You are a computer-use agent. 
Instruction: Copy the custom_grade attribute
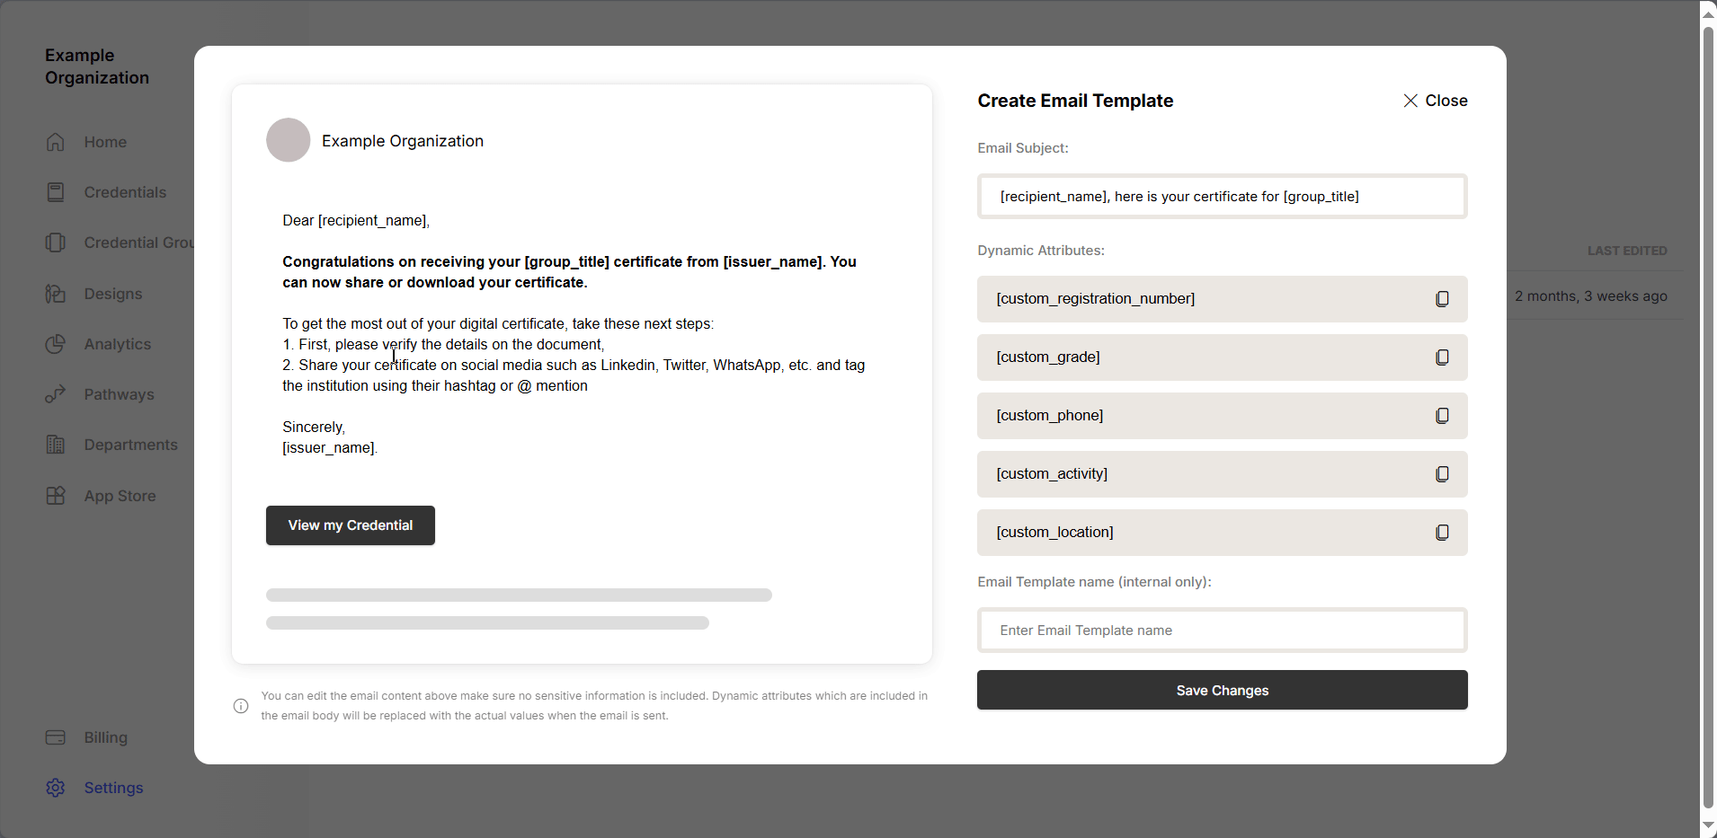[1442, 357]
